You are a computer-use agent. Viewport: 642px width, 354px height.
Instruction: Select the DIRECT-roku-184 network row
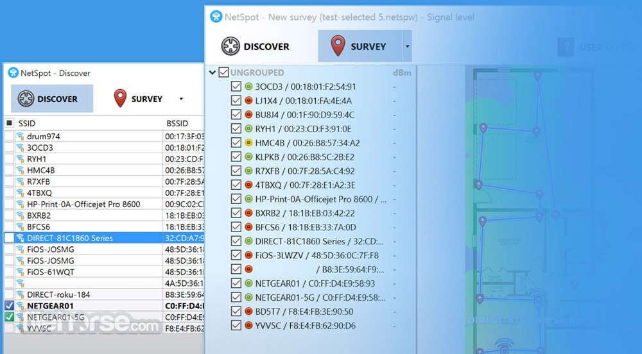pos(104,294)
